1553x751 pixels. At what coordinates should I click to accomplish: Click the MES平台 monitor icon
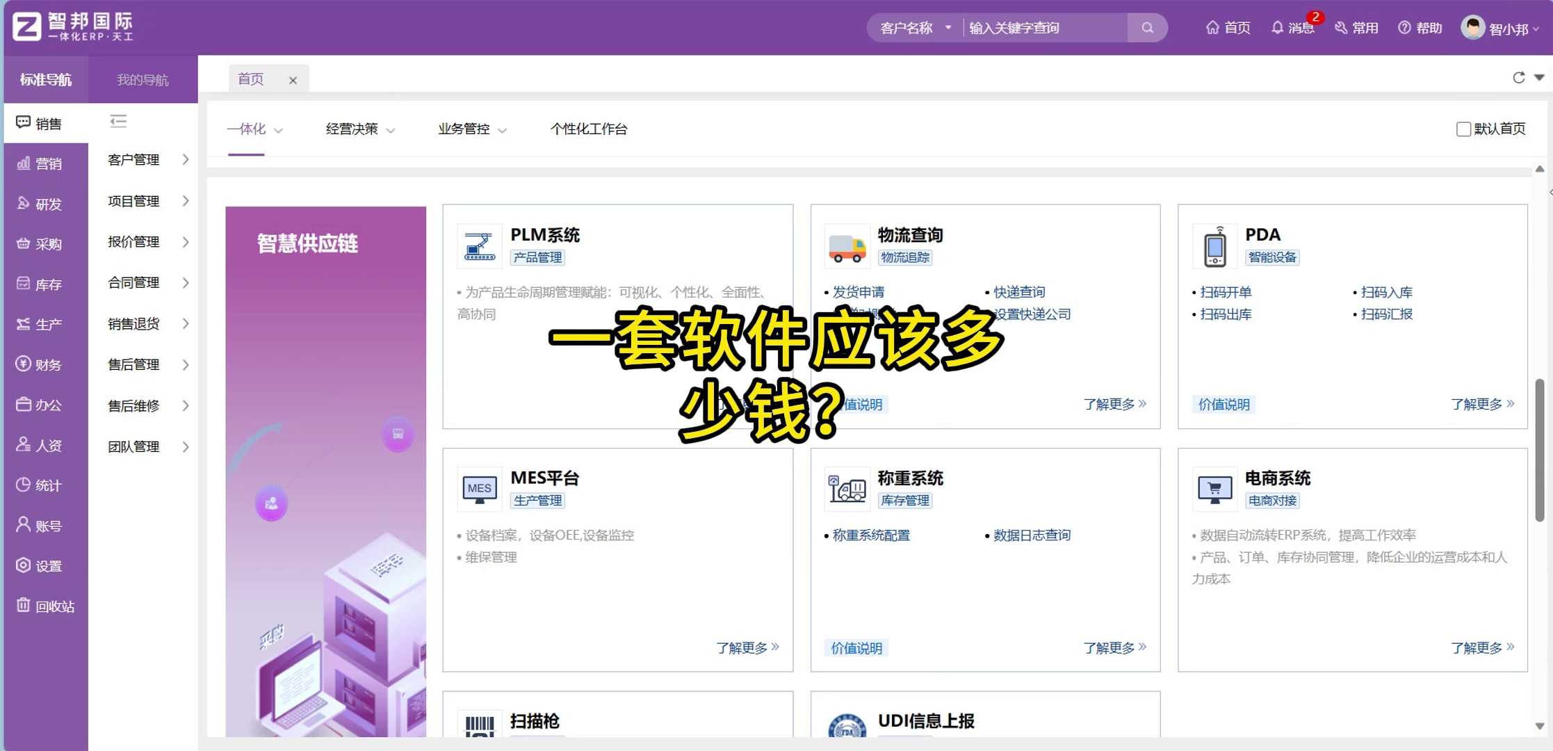tap(480, 490)
